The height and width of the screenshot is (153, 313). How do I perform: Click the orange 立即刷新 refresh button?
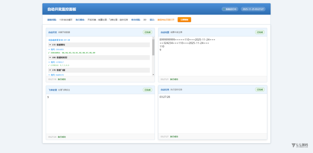(x=184, y=20)
